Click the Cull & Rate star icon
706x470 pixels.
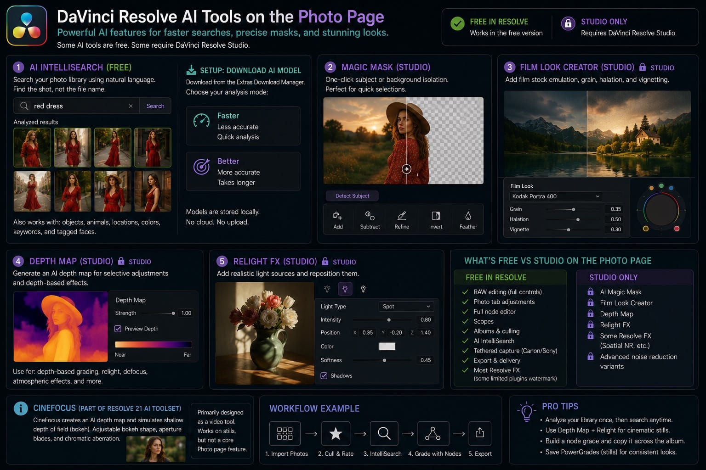[x=336, y=433]
